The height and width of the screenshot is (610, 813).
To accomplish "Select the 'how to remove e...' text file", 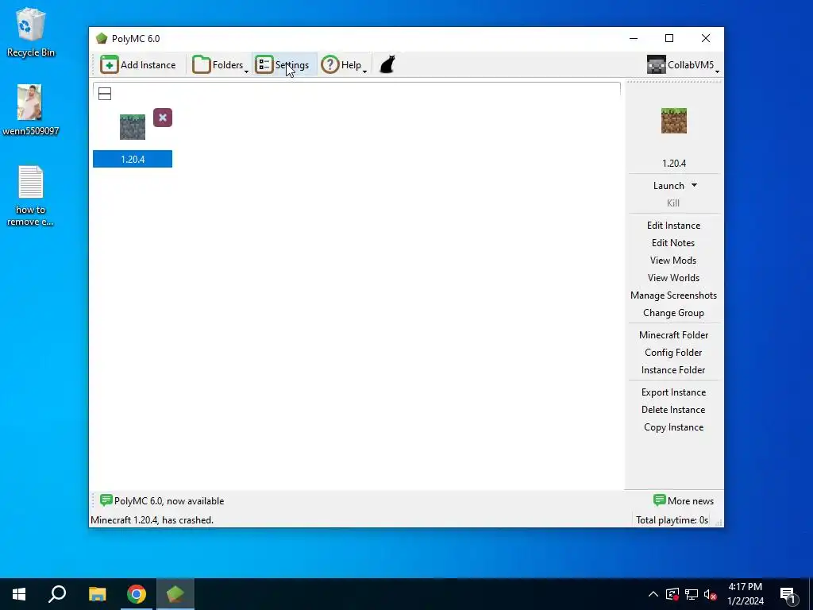I will [31, 196].
